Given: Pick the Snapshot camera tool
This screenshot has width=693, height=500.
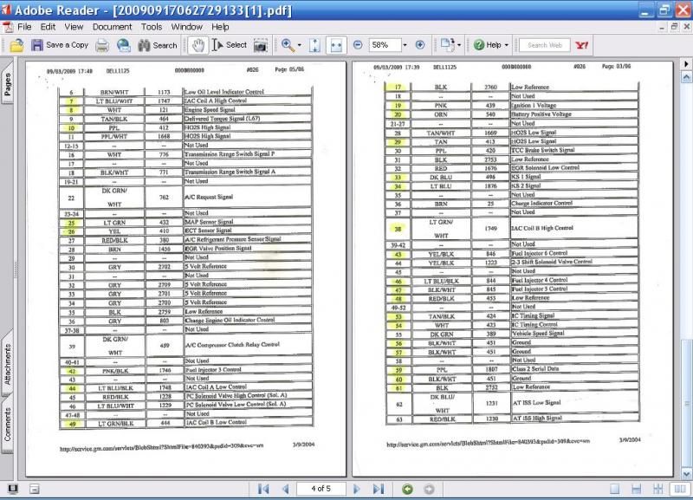Looking at the screenshot, I should click(261, 45).
